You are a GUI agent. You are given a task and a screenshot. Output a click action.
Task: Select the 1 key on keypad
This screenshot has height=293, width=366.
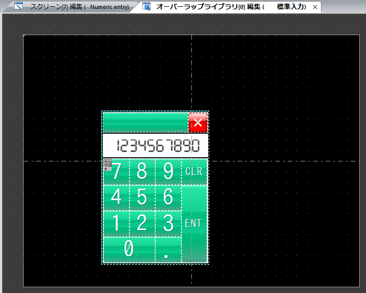point(116,224)
